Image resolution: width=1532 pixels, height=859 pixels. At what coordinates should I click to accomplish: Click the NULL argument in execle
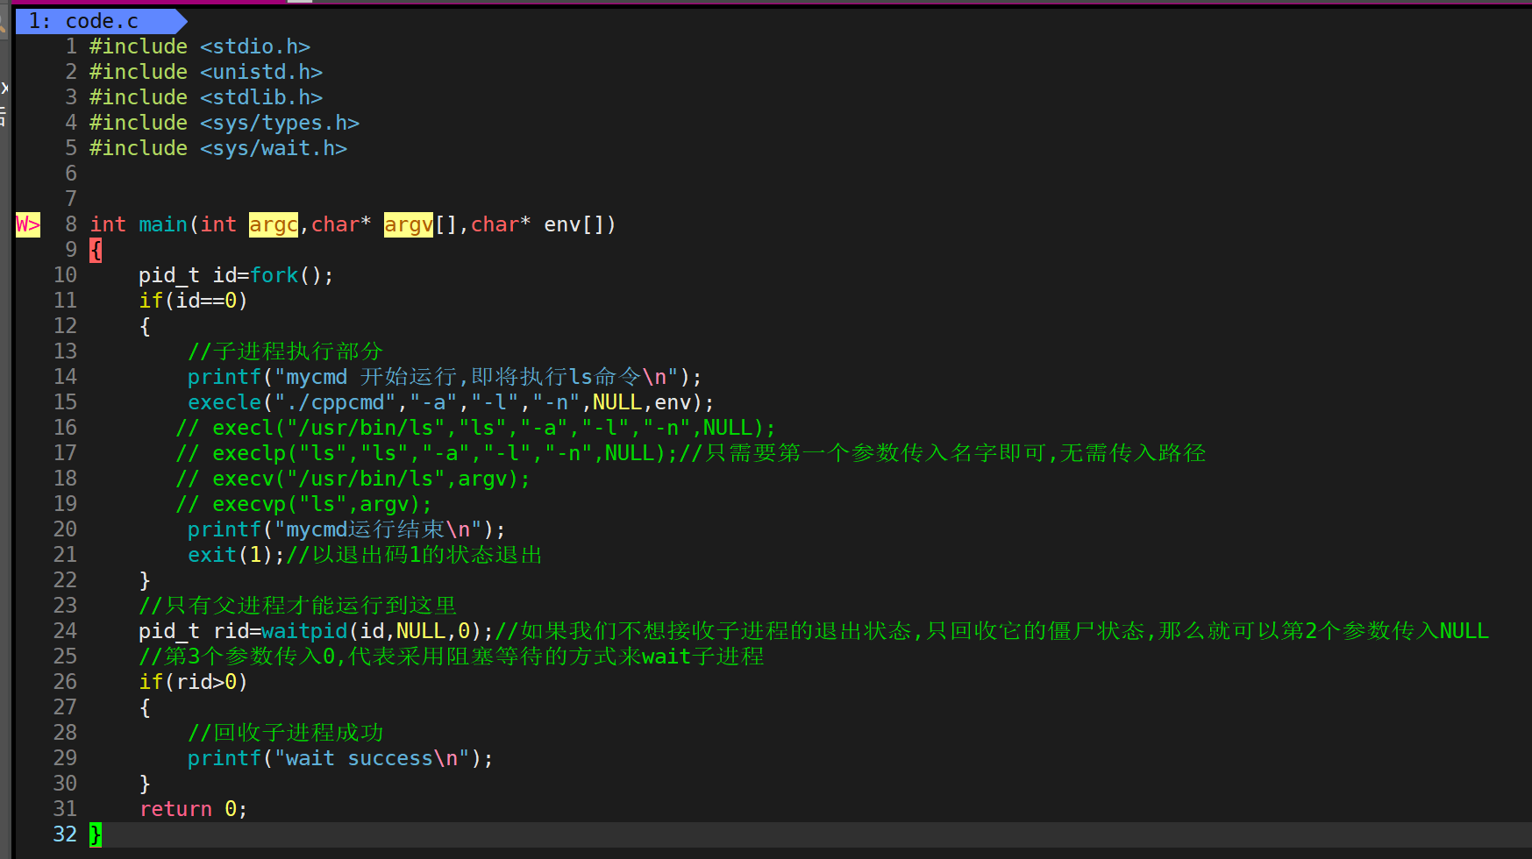[617, 402]
